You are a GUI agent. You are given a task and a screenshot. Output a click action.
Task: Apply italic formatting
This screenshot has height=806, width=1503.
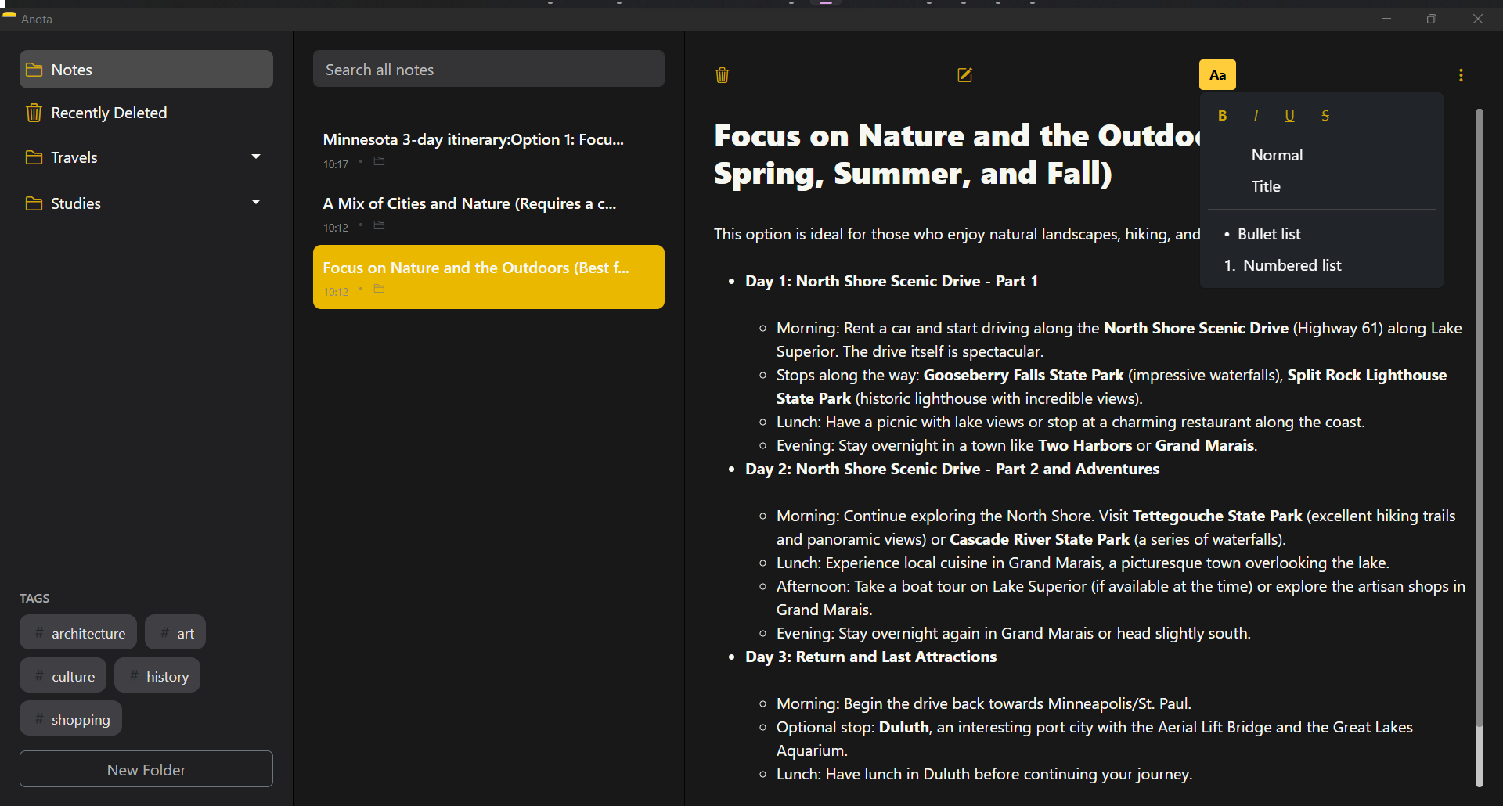pos(1256,116)
